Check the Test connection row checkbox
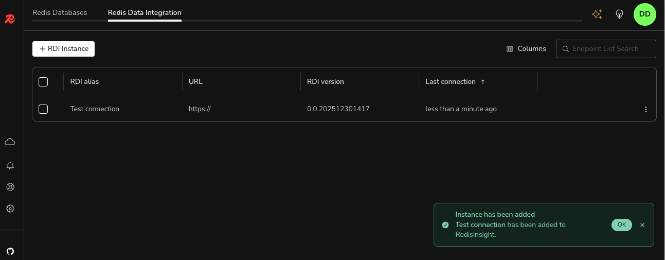 click(43, 109)
